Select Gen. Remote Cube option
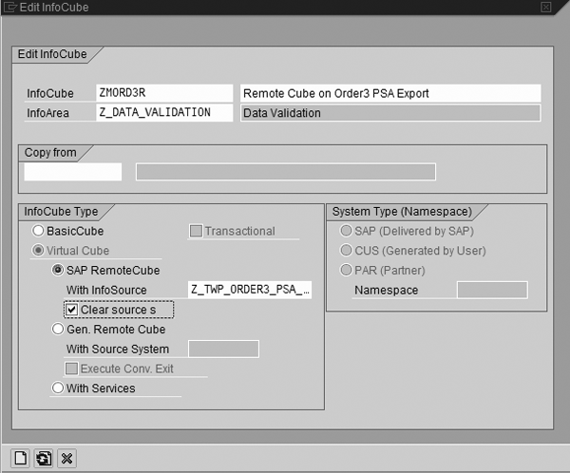570x473 pixels. pyautogui.click(x=57, y=330)
